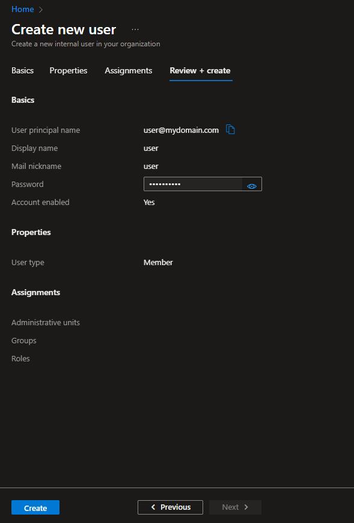Focus the masked Password field

tap(193, 184)
